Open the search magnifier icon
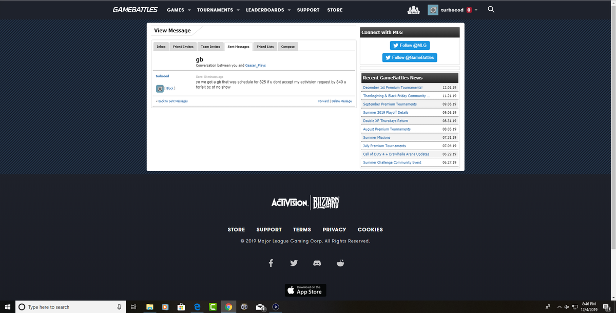The height and width of the screenshot is (313, 616). [491, 9]
